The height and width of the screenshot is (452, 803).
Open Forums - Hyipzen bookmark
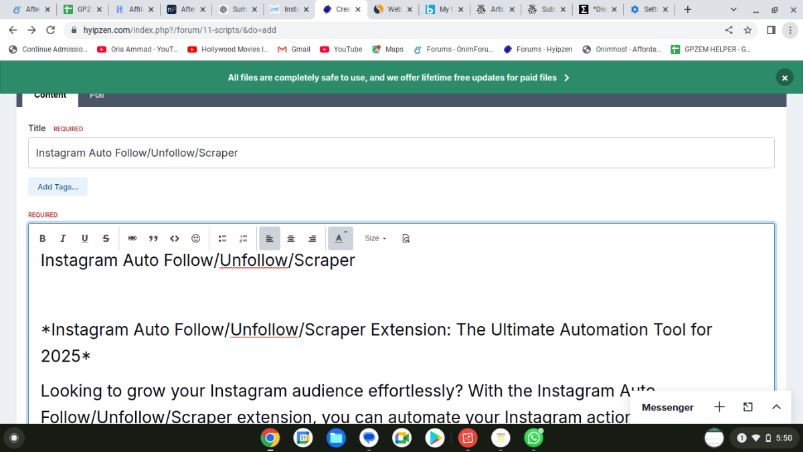pos(539,50)
